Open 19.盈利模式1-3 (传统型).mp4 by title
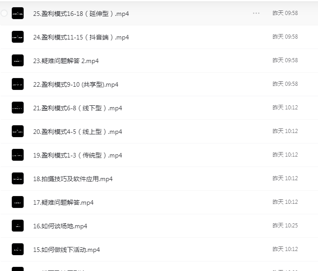Screen dimensions: 318x271 point(77,155)
